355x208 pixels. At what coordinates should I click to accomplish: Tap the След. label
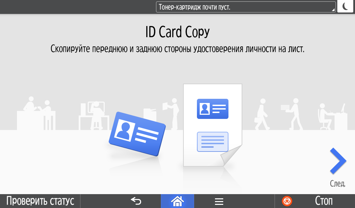click(338, 183)
